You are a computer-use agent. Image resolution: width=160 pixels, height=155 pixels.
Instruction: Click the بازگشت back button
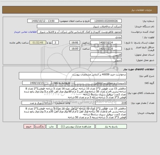pos(40,126)
